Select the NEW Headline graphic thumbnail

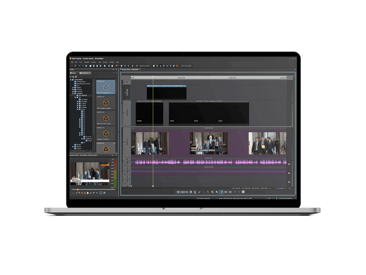[x=106, y=103]
